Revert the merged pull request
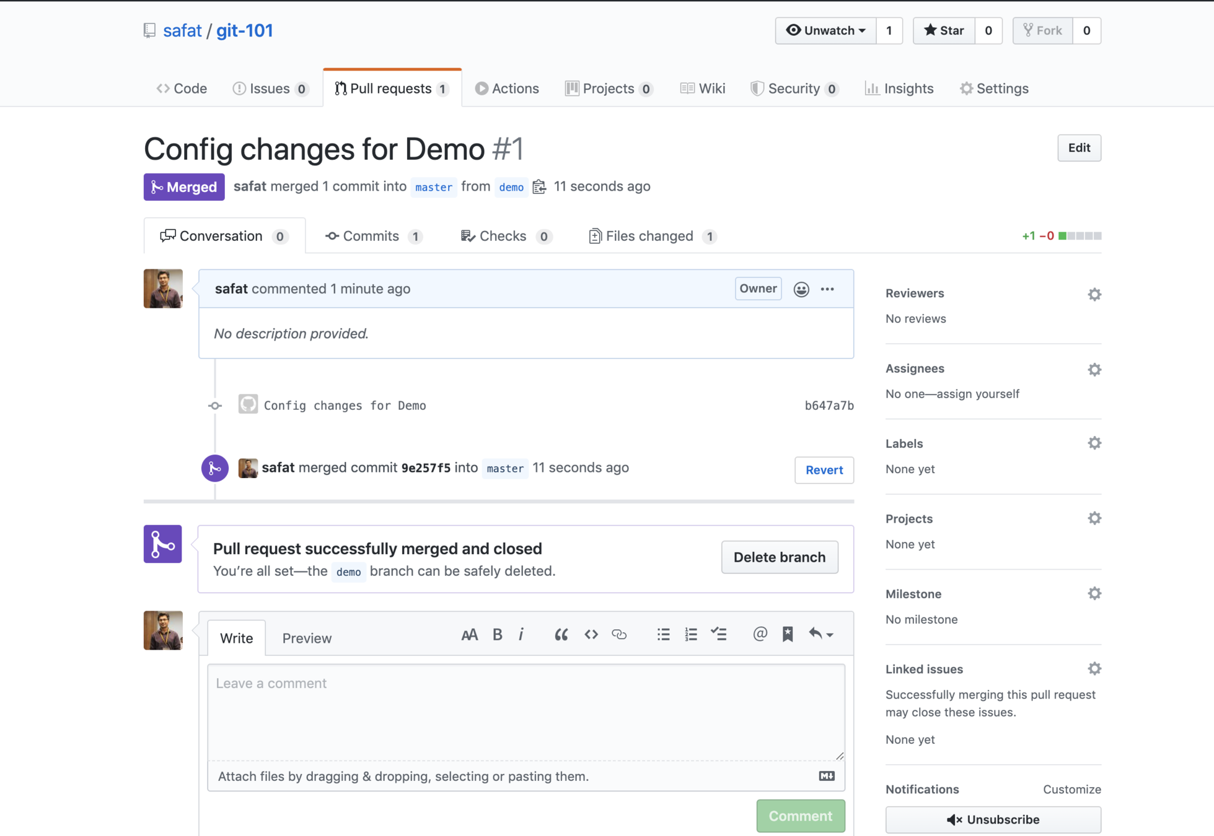Viewport: 1214px width, 836px height. coord(824,470)
